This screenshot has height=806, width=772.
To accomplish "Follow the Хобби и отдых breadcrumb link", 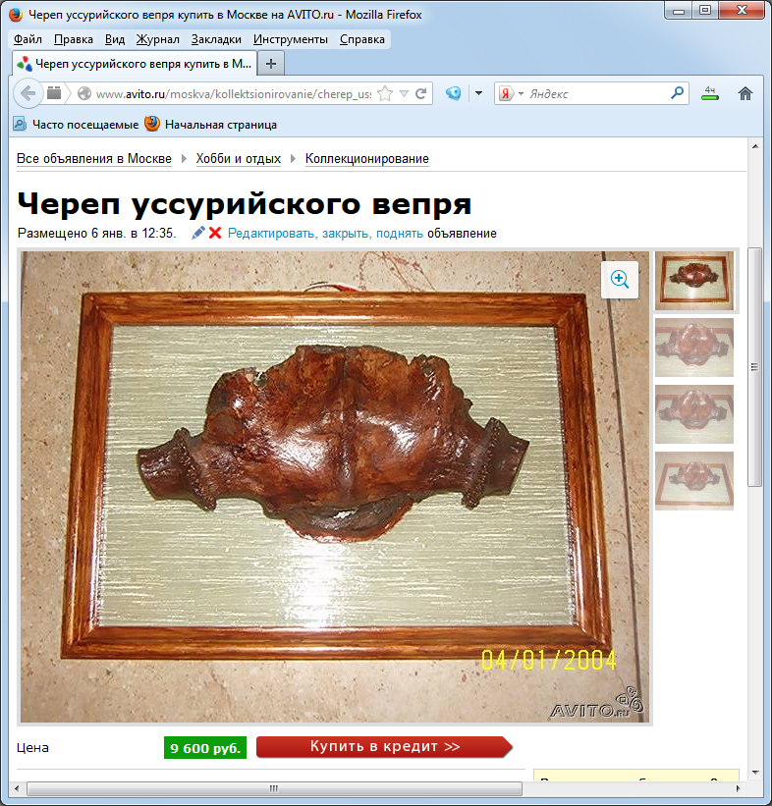I will tap(238, 159).
